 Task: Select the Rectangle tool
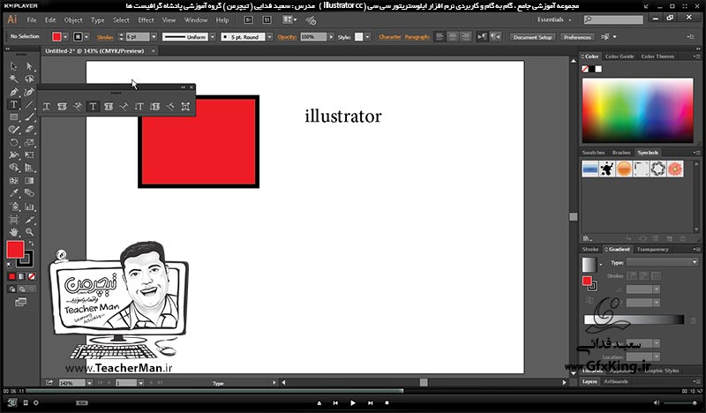point(13,117)
